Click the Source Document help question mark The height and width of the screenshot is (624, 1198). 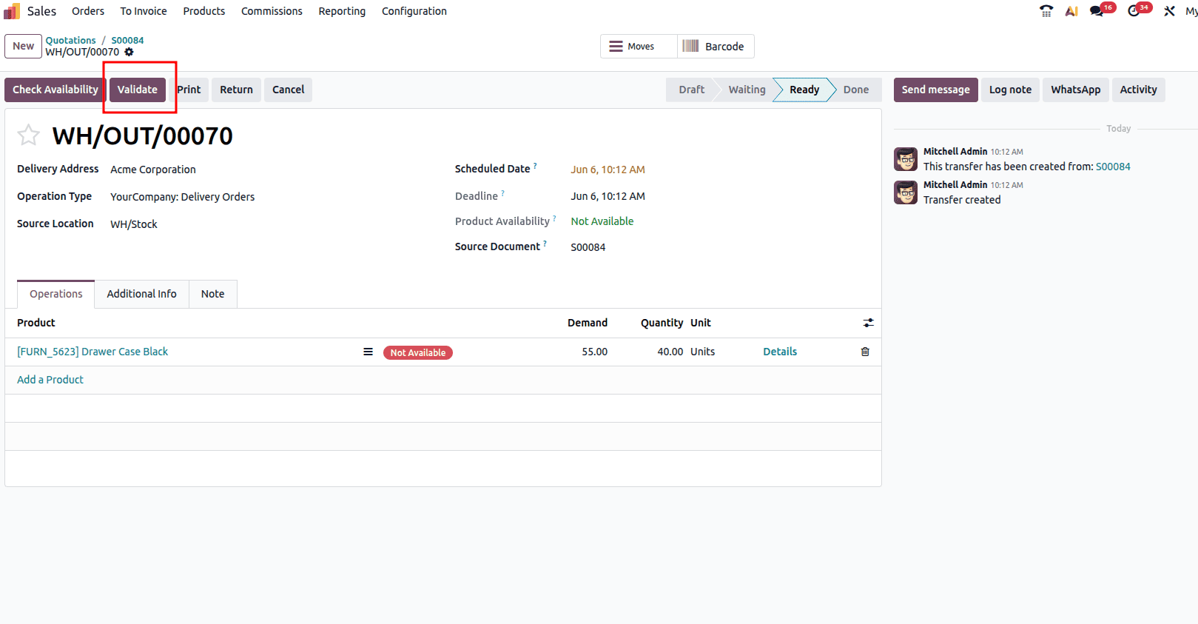(545, 244)
